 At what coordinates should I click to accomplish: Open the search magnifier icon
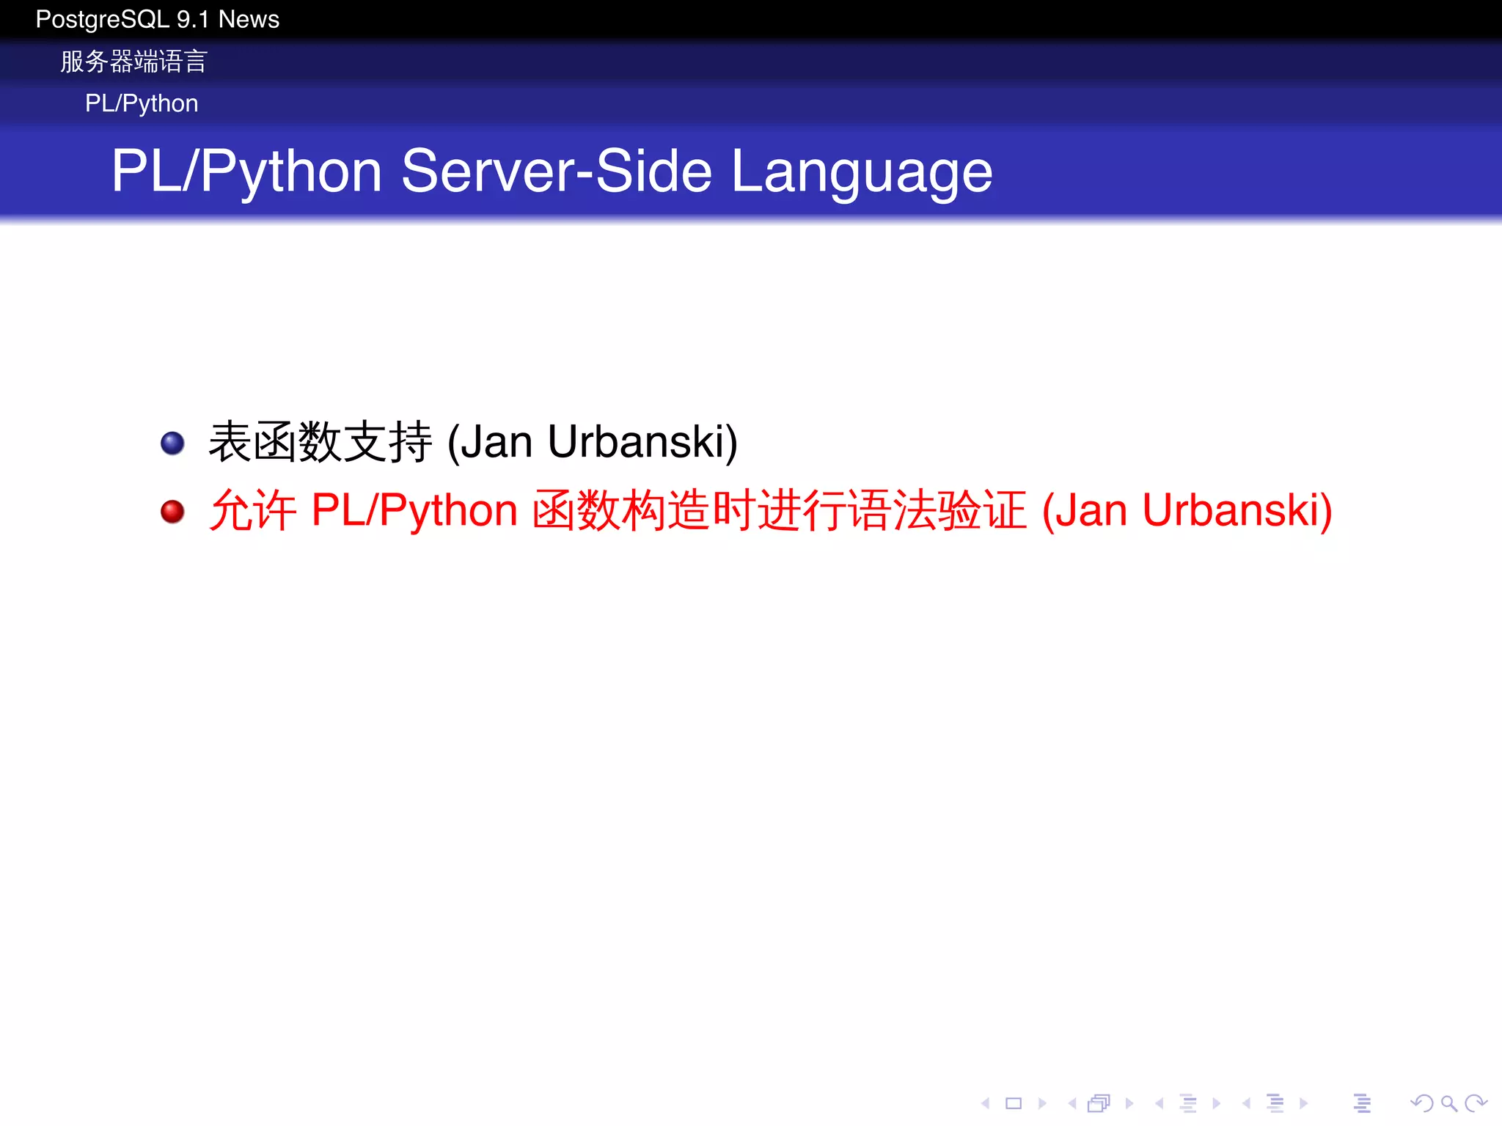pyautogui.click(x=1449, y=1103)
